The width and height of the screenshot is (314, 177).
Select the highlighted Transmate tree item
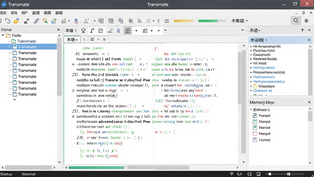coord(29,47)
